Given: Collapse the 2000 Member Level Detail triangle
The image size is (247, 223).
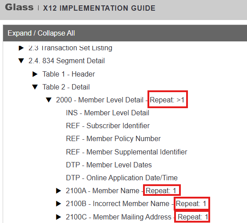Looking at the screenshot, I should coord(49,100).
